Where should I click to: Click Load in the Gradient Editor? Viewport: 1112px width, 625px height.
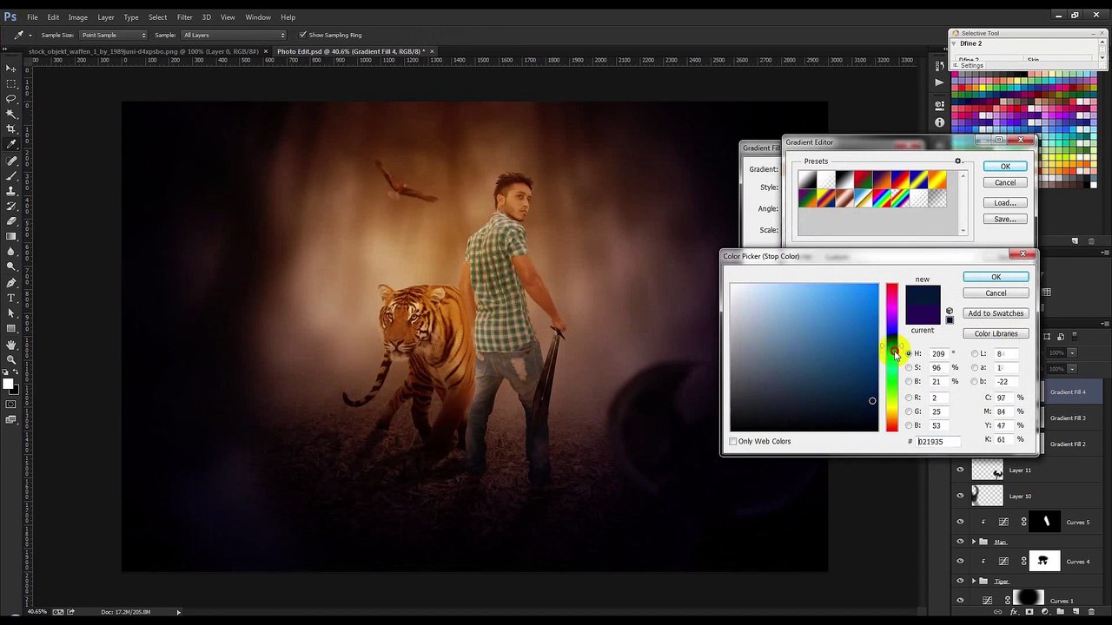point(1005,203)
